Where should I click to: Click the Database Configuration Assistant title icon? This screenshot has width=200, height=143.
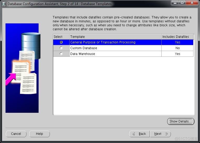(4, 4)
